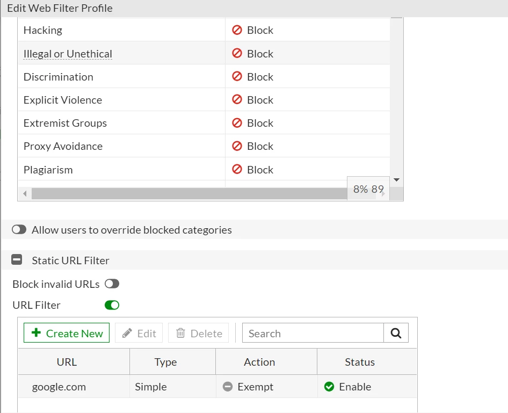Select the Discrimination category row
The width and height of the screenshot is (508, 413).
[204, 76]
